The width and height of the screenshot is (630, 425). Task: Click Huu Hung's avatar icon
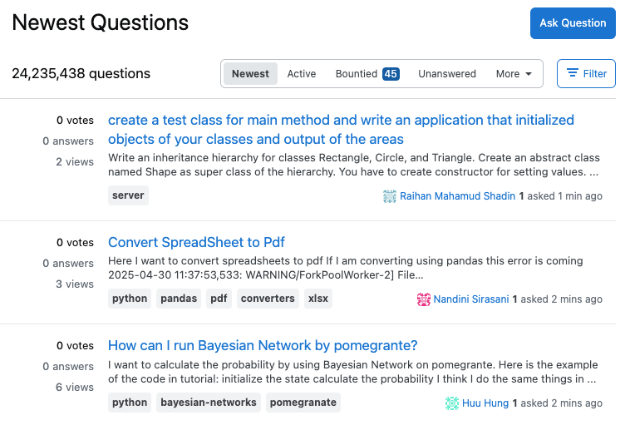click(x=452, y=403)
